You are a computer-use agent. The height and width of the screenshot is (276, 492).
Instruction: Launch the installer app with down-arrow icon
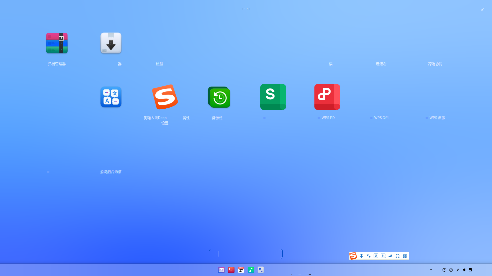[x=111, y=43]
